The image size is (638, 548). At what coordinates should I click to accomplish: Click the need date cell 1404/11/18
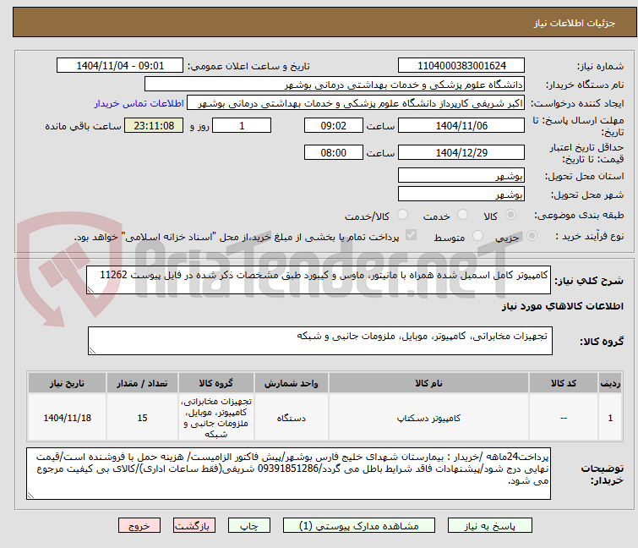point(67,418)
